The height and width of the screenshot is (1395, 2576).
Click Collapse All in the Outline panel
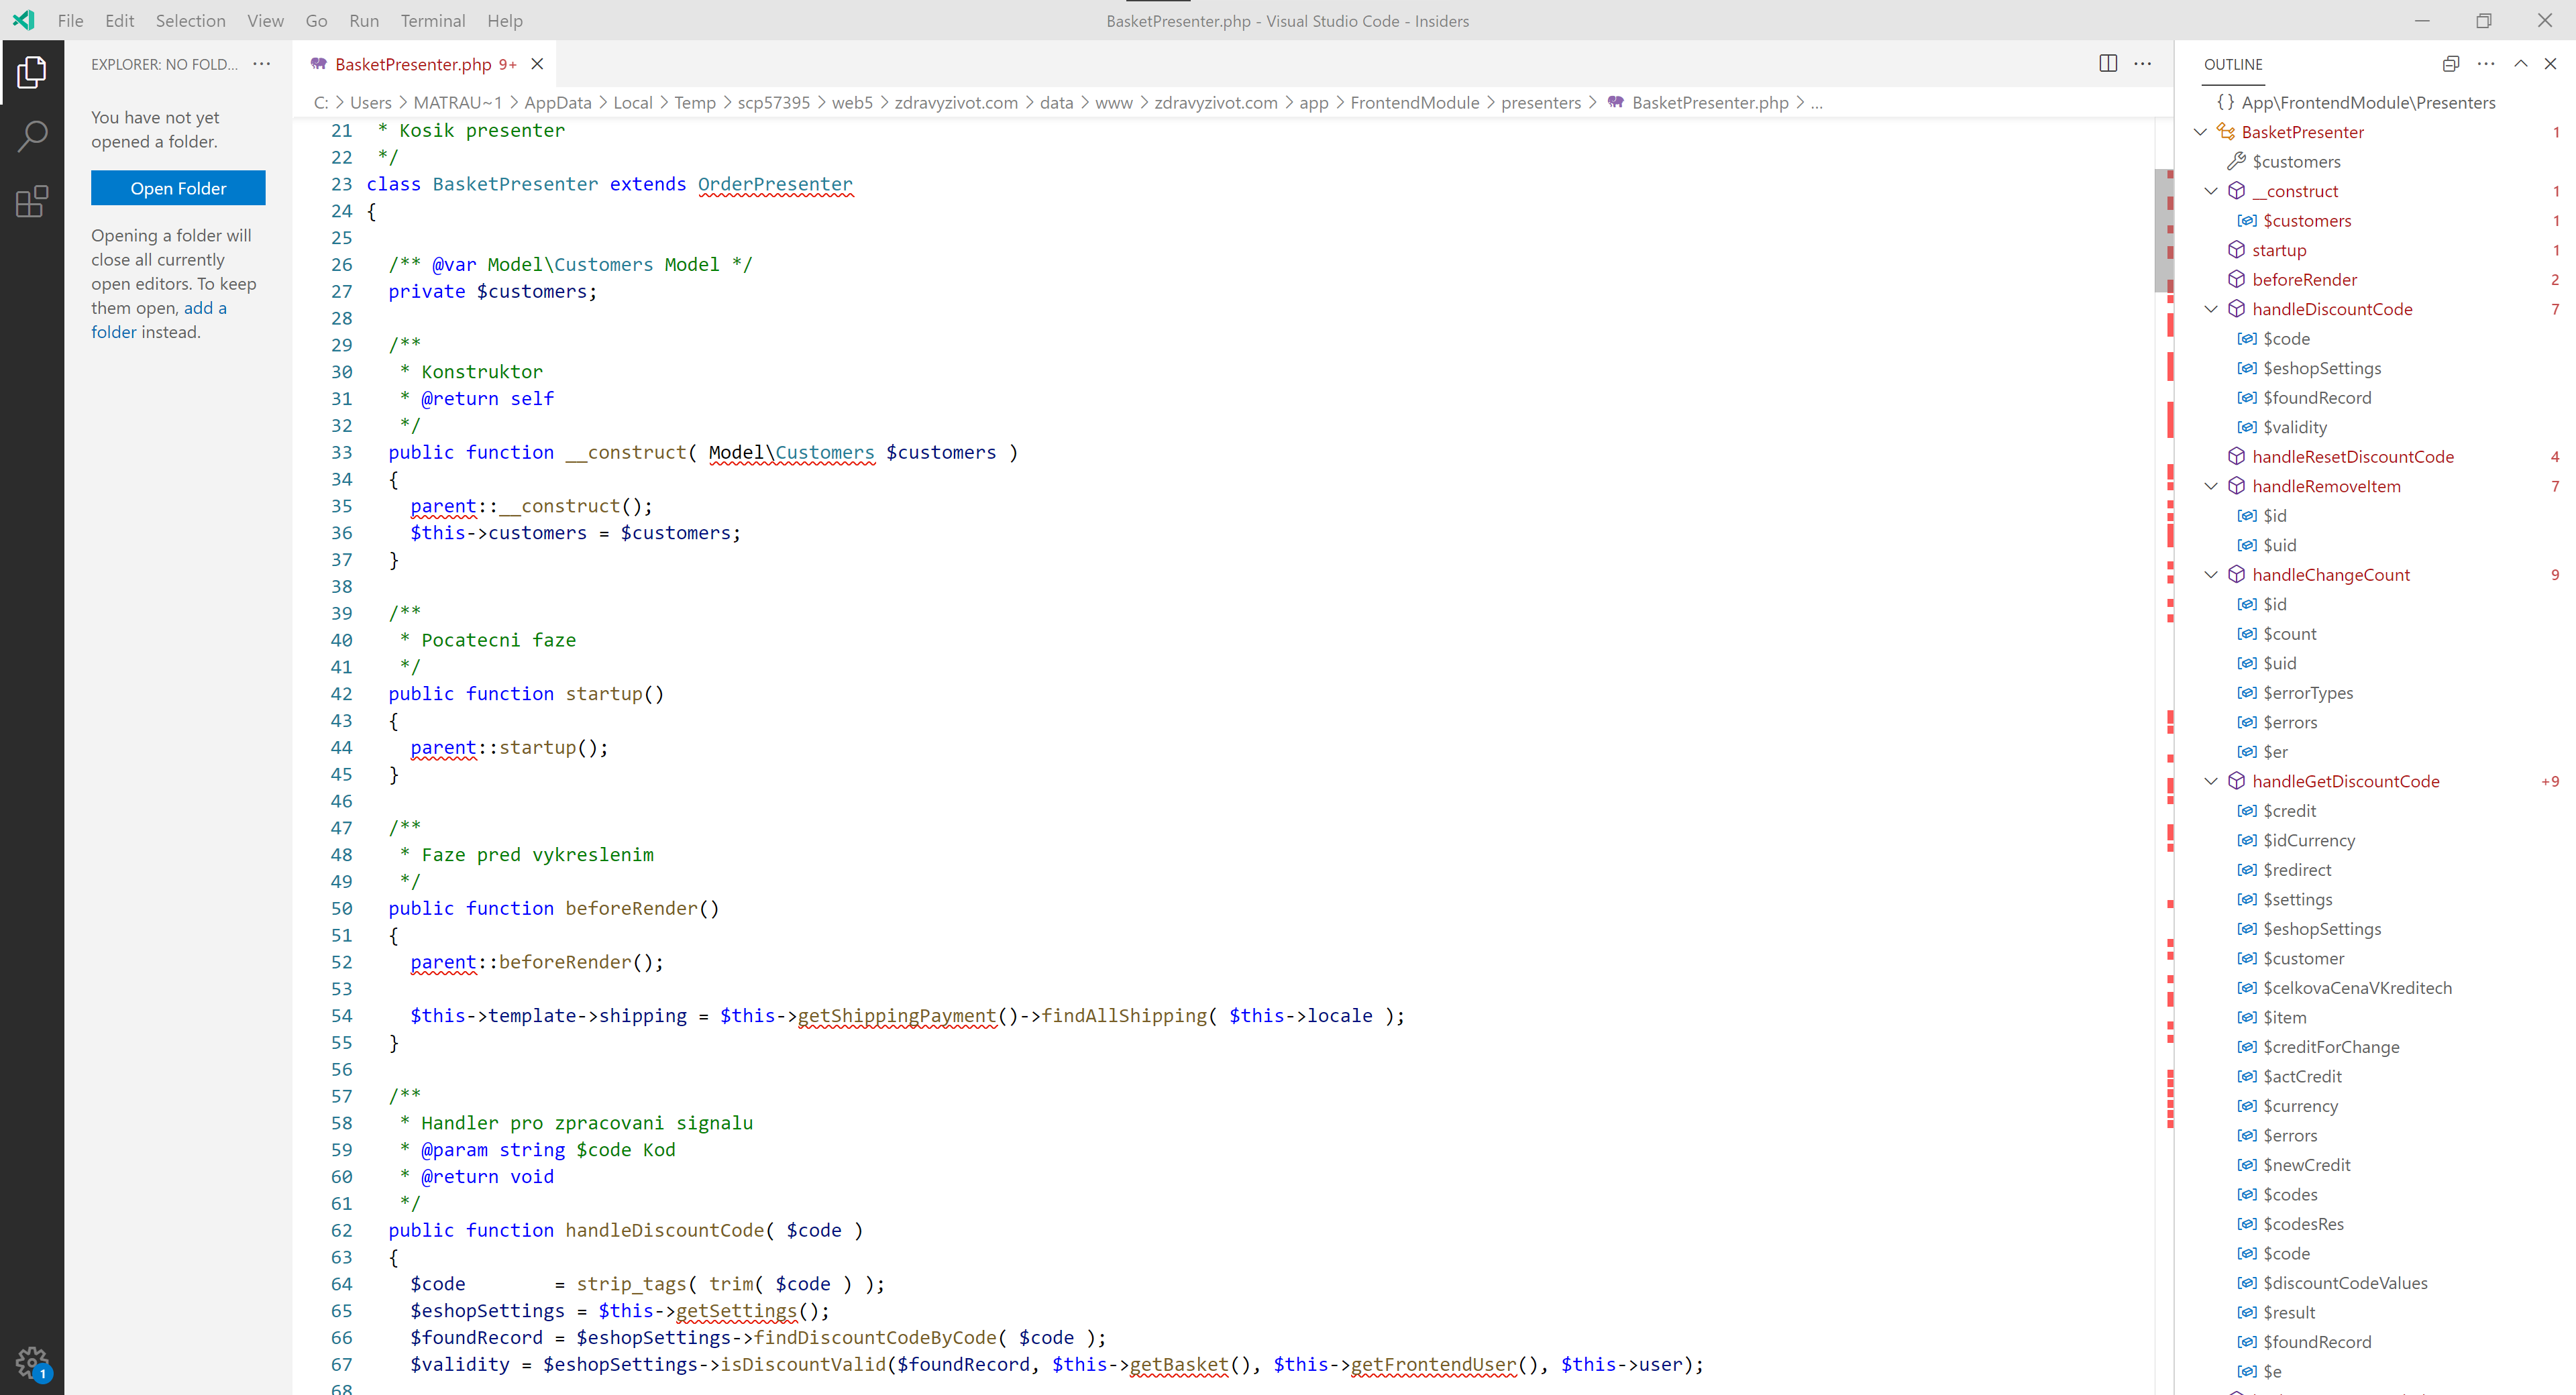point(2450,63)
